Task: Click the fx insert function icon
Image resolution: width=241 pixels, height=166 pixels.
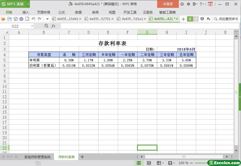Action: pyautogui.click(x=53, y=26)
